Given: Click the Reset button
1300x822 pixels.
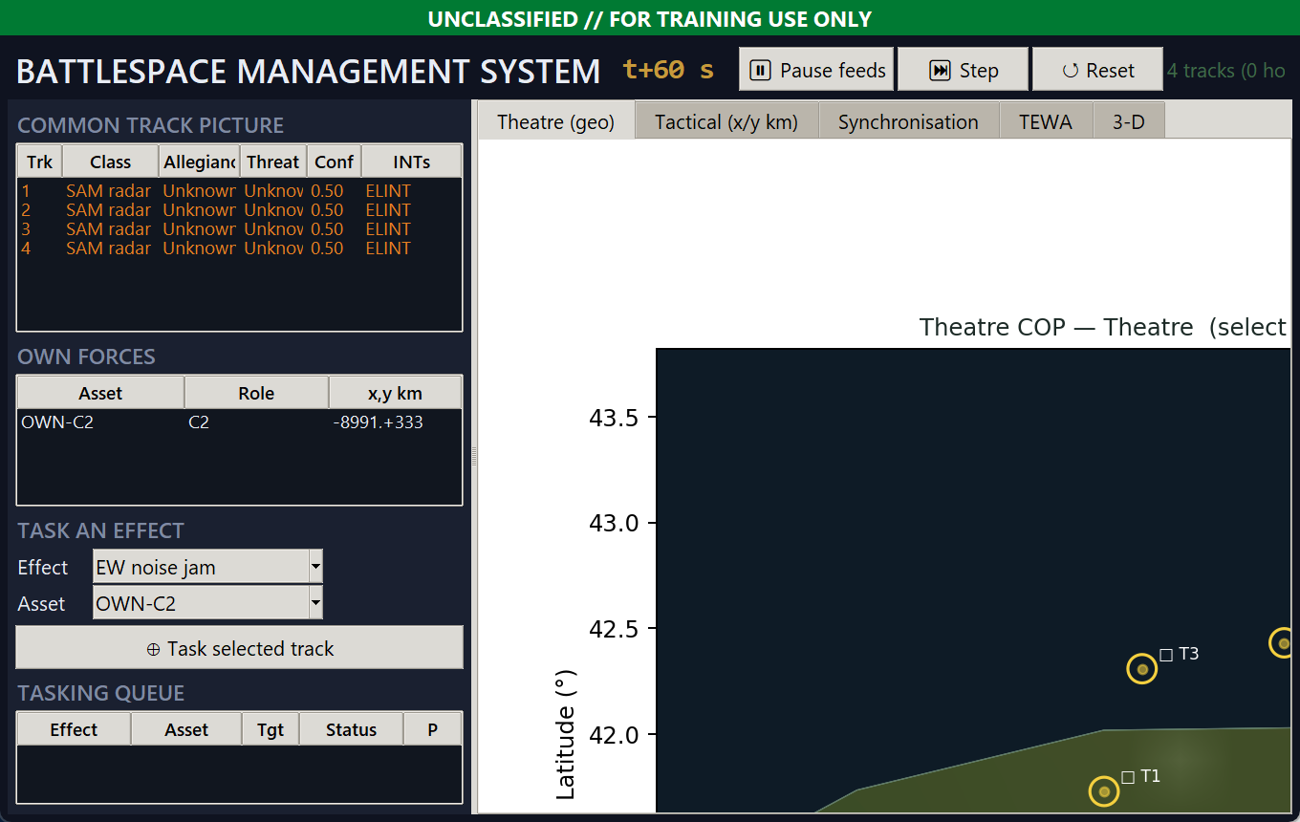Looking at the screenshot, I should click(x=1098, y=70).
